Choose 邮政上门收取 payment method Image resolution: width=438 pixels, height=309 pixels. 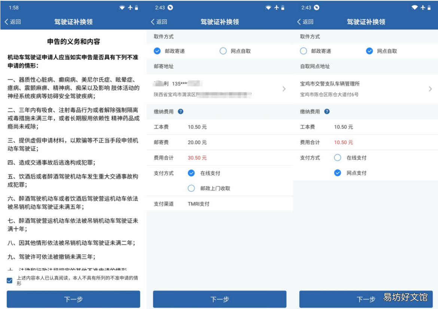(x=191, y=188)
